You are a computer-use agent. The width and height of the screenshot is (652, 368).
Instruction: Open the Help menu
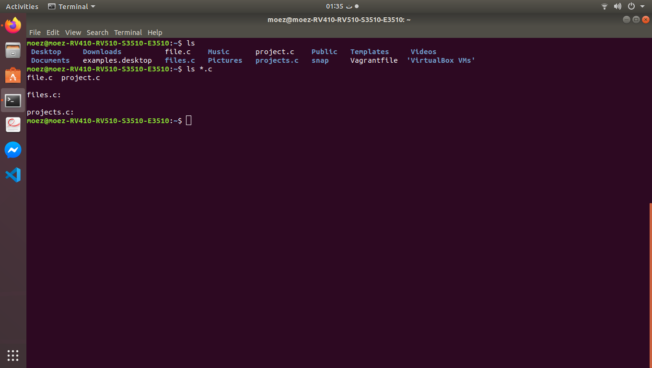click(x=155, y=32)
